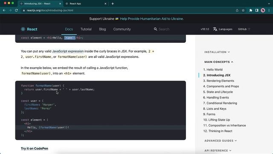Screen dimensions: 273x154
Task: Toggle the browser side panel icon
Action: pos(257,10)
